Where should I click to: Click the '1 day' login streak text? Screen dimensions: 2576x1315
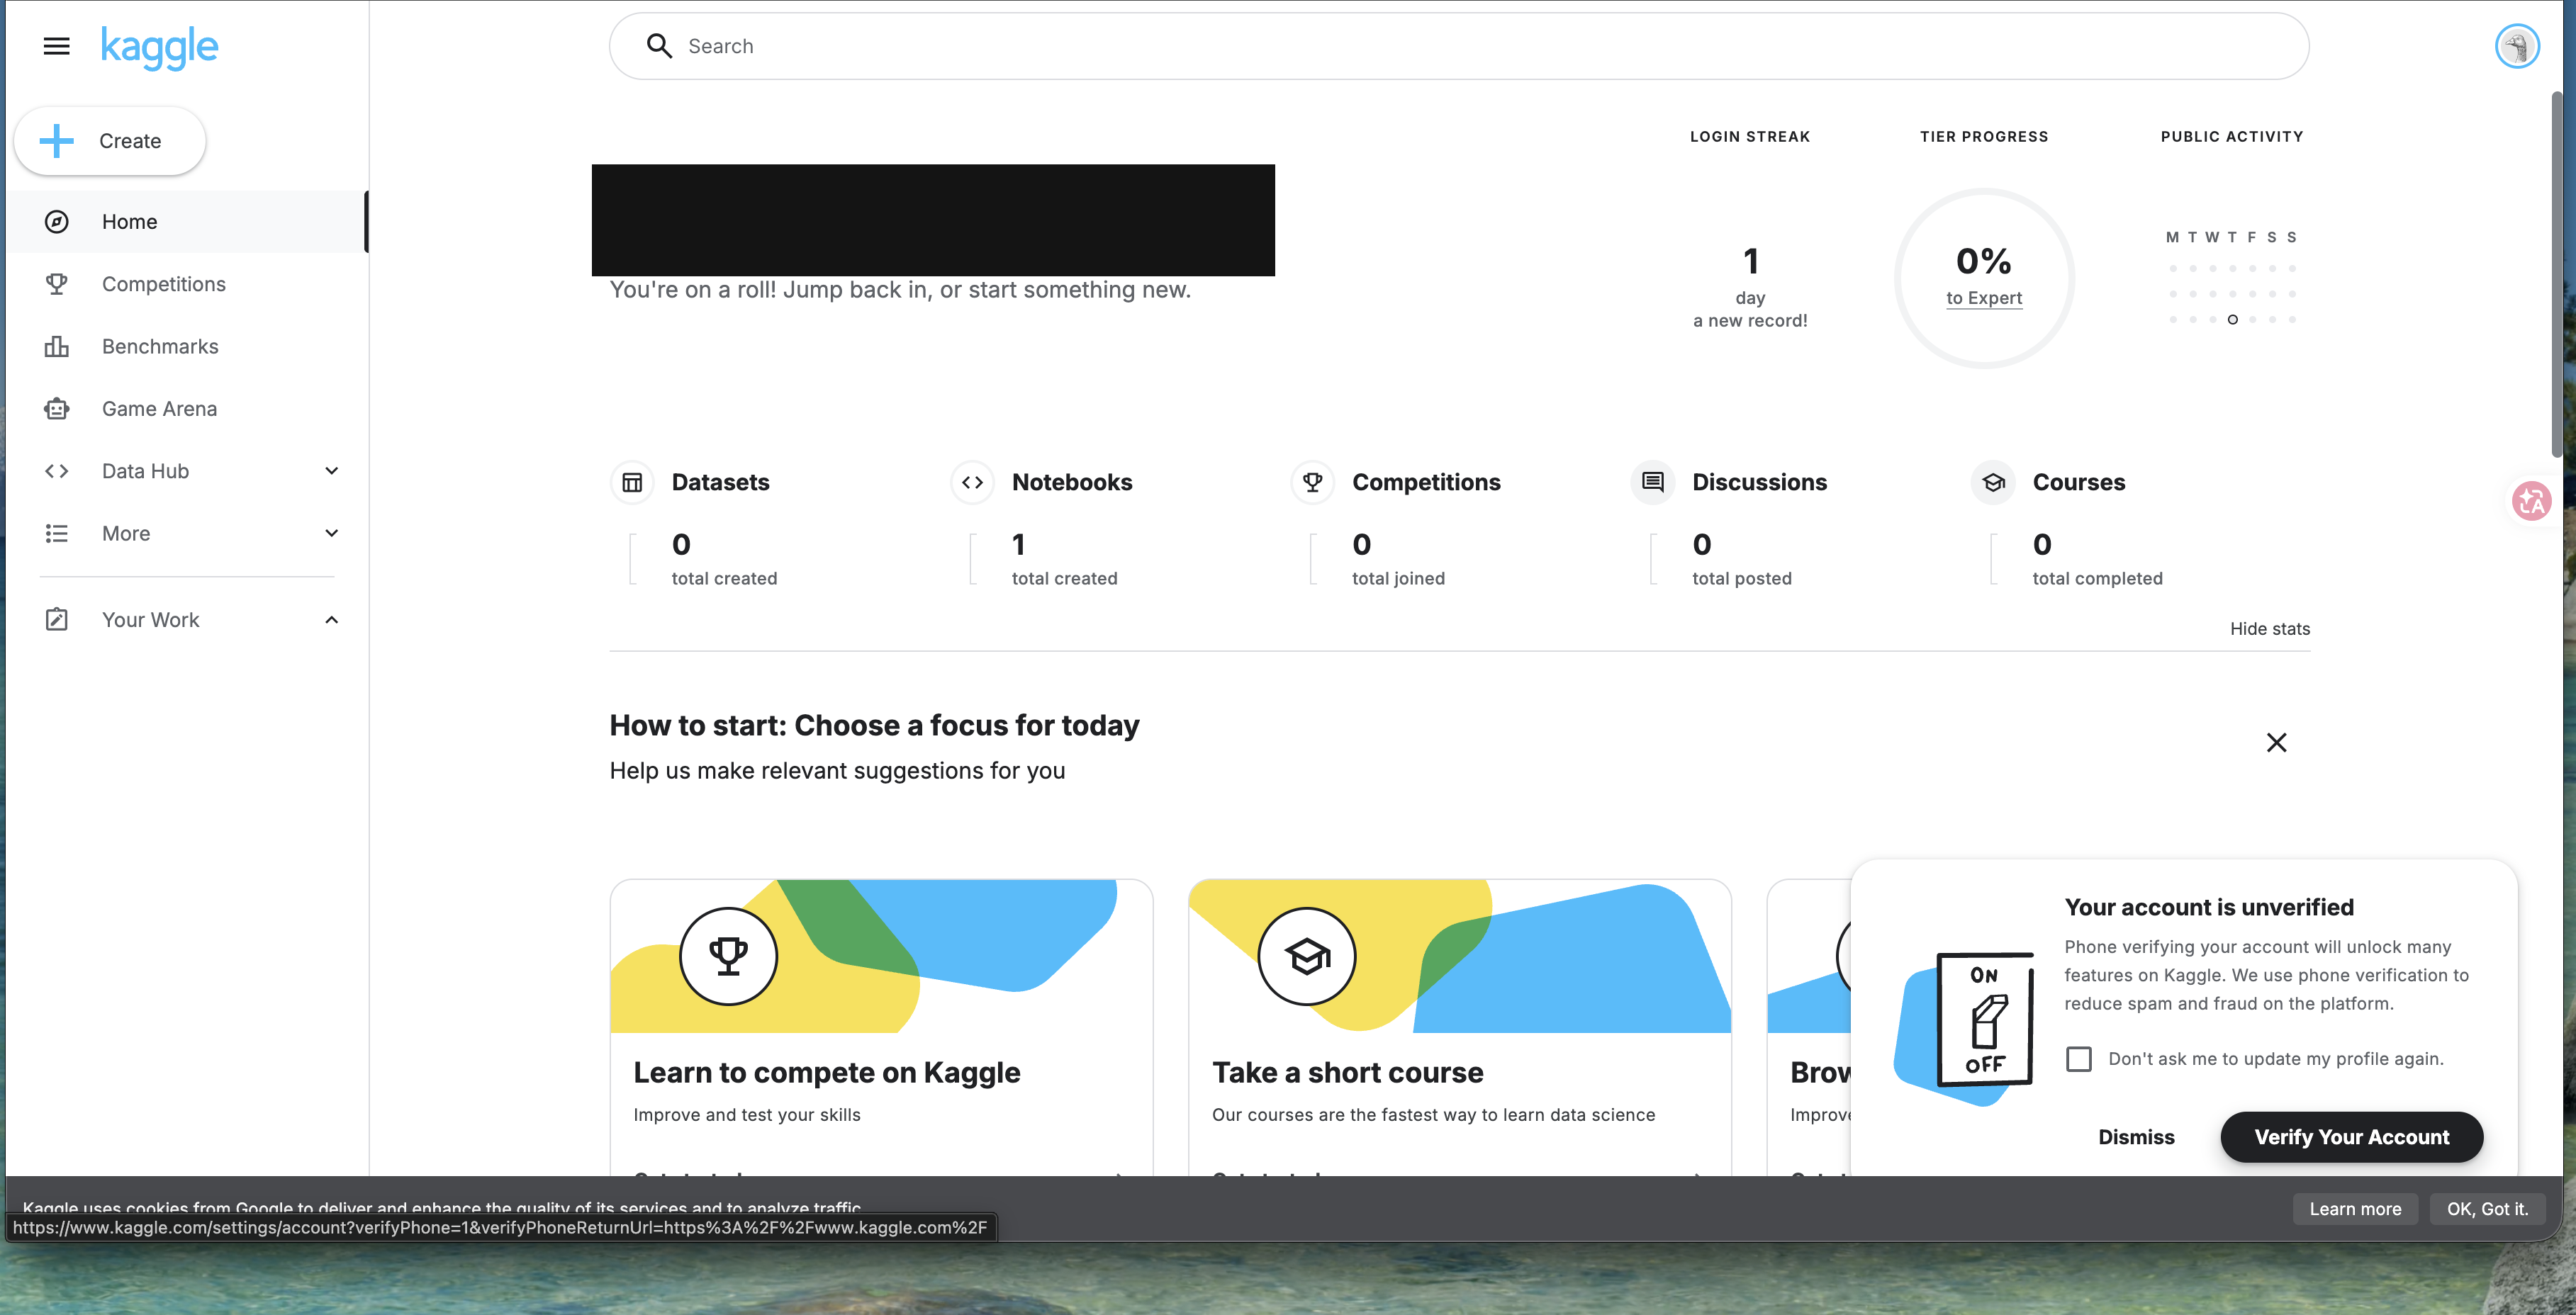(x=1750, y=276)
